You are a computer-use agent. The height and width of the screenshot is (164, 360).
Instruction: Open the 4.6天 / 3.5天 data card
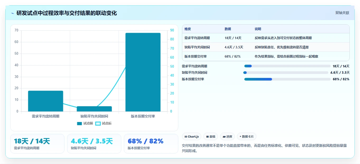tap(94, 144)
